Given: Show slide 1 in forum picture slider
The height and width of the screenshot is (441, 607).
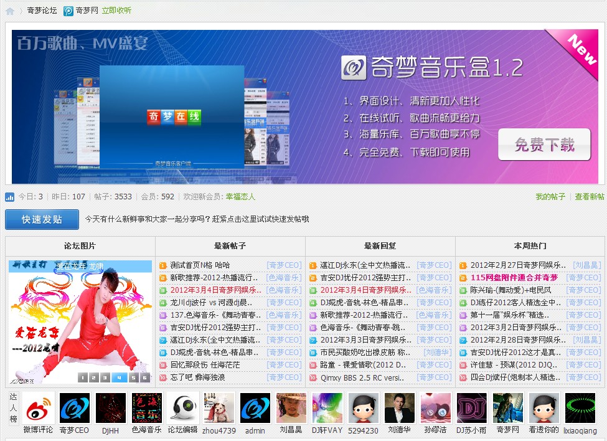Looking at the screenshot, I should [x=82, y=377].
